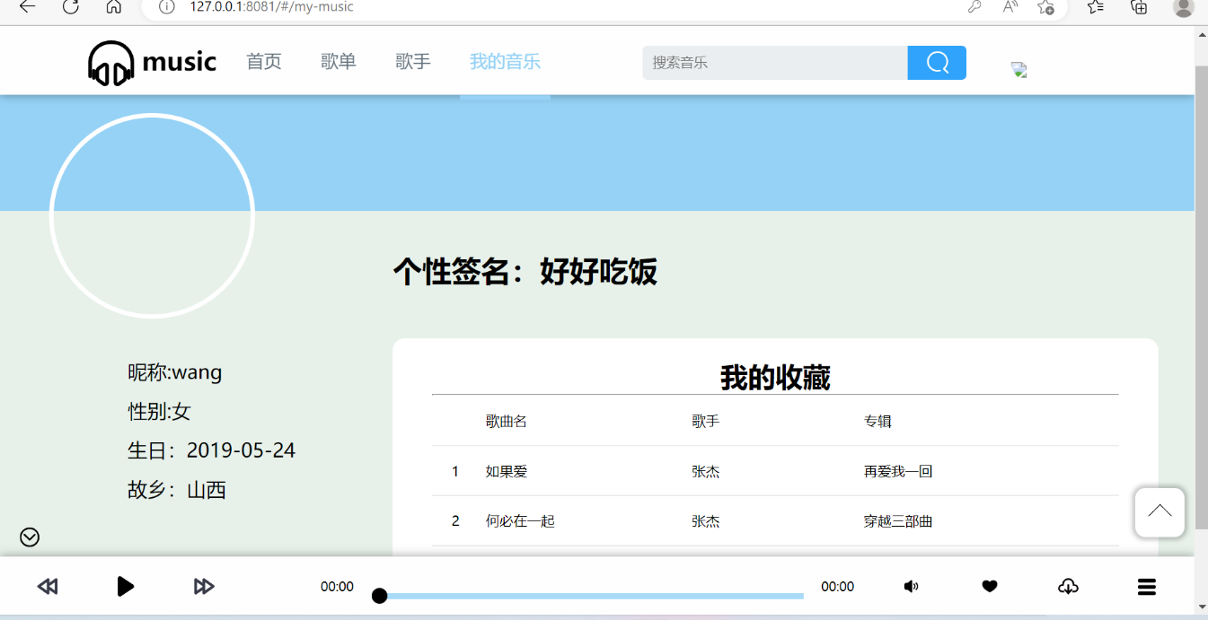
Task: Click the 我的收藏 heading
Action: point(775,378)
